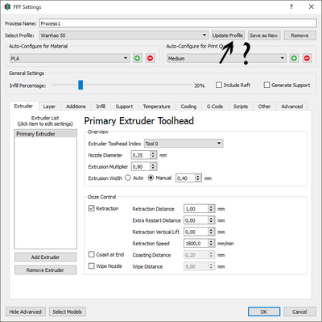Toggle the Include Raft checkbox

(x=219, y=85)
